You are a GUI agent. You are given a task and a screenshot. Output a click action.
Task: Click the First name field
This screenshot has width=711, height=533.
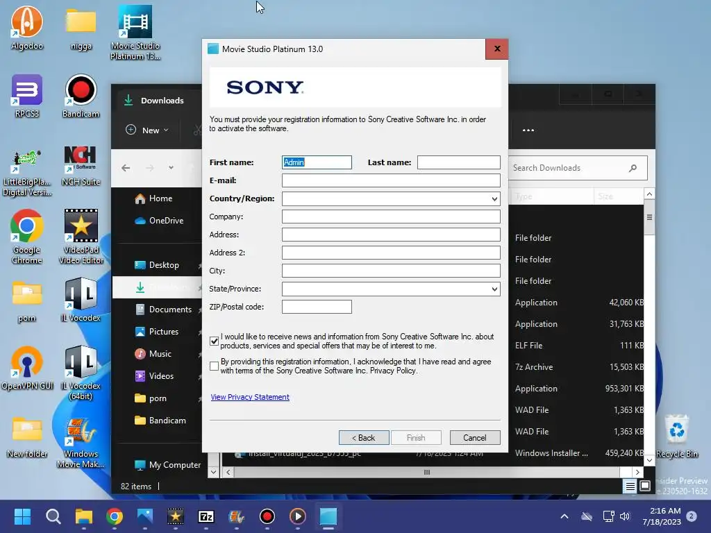pyautogui.click(x=317, y=162)
